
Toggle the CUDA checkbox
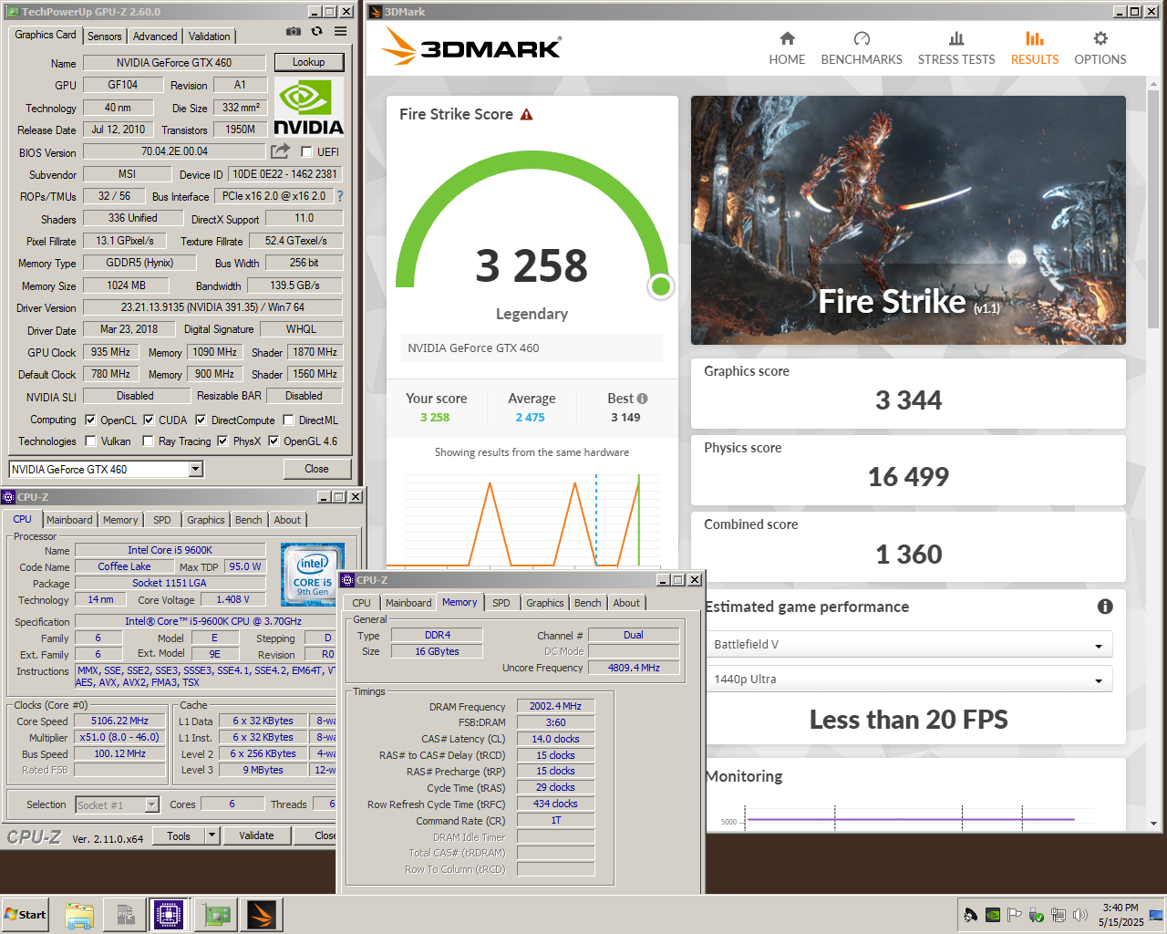pyautogui.click(x=149, y=420)
